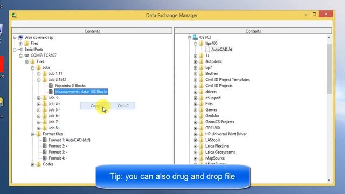
Task: Click the Leica Geosystems folder icon
Action: pos(201,152)
